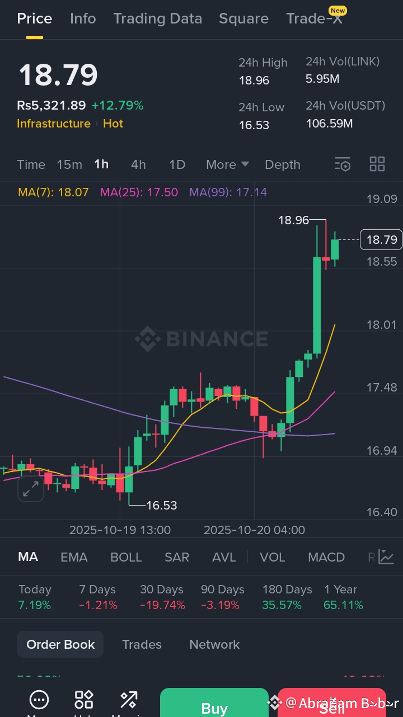Enable the BOLL indicator
The height and width of the screenshot is (717, 403).
tap(126, 557)
